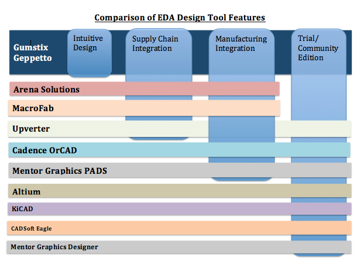The height and width of the screenshot is (275, 357).
Task: Click the 'Intuitive Design' column box
Action: point(90,53)
